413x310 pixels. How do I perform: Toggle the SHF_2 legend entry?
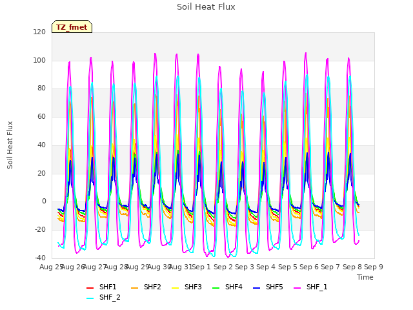point(103,297)
